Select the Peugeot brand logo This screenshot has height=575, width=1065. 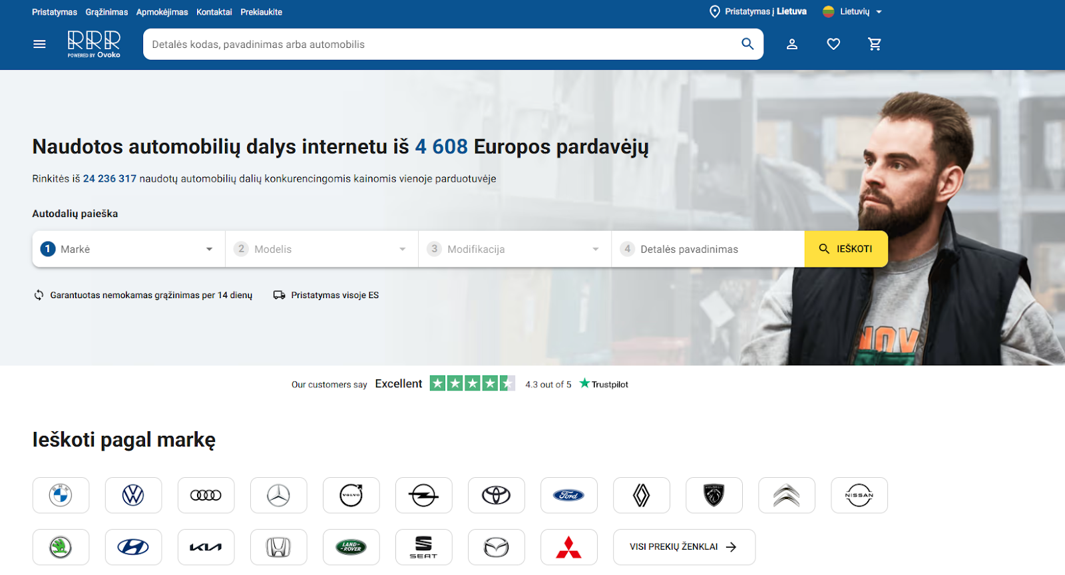(x=714, y=495)
